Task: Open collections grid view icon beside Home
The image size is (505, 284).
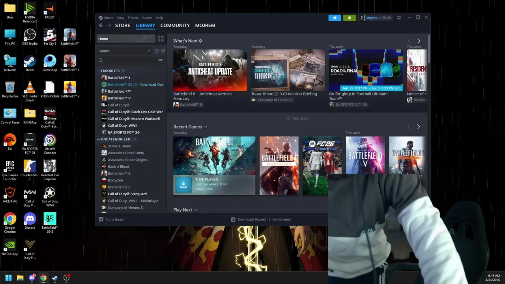Action: click(x=161, y=39)
